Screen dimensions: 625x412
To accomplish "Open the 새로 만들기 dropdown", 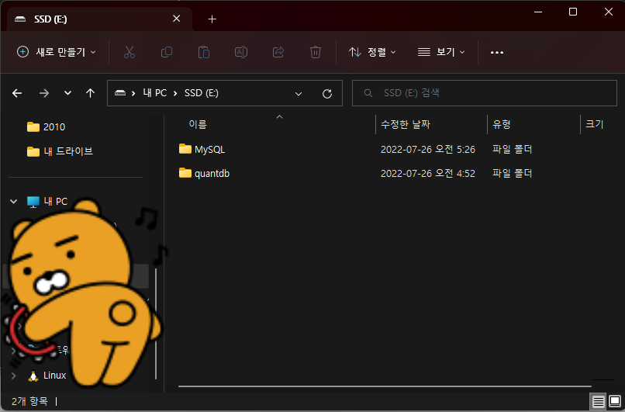I will click(x=56, y=52).
